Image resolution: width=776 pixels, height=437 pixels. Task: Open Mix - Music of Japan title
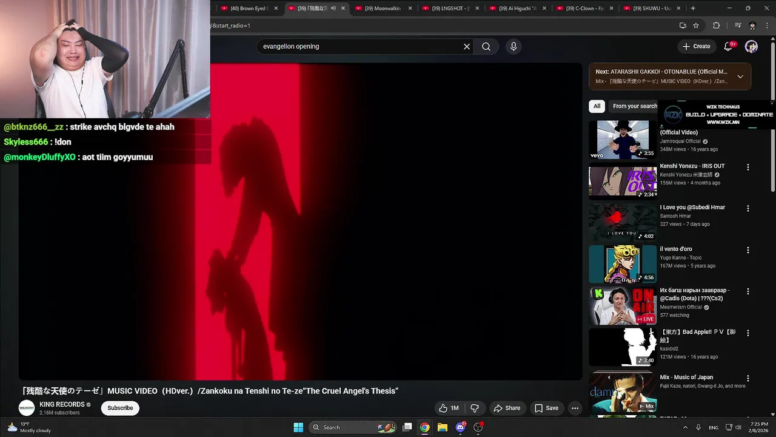tap(686, 378)
